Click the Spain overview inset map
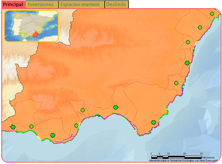Image resolution: width=222 pixels, height=164 pixels. click(31, 26)
